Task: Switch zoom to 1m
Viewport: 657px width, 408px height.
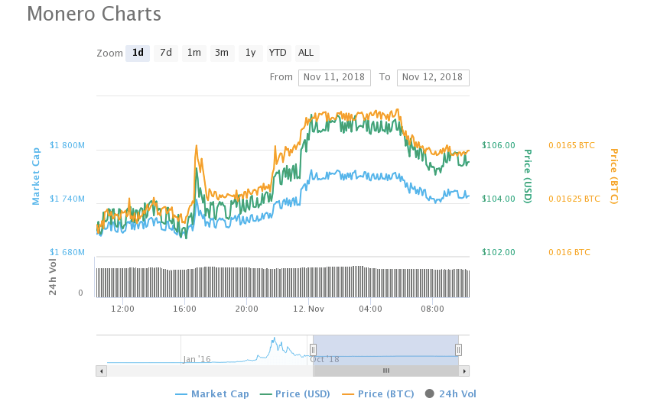Action: 194,53
